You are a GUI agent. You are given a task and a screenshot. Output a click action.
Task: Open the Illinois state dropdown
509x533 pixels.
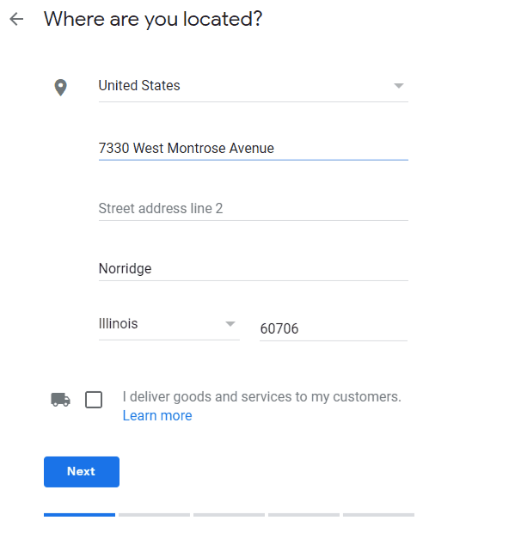click(169, 325)
